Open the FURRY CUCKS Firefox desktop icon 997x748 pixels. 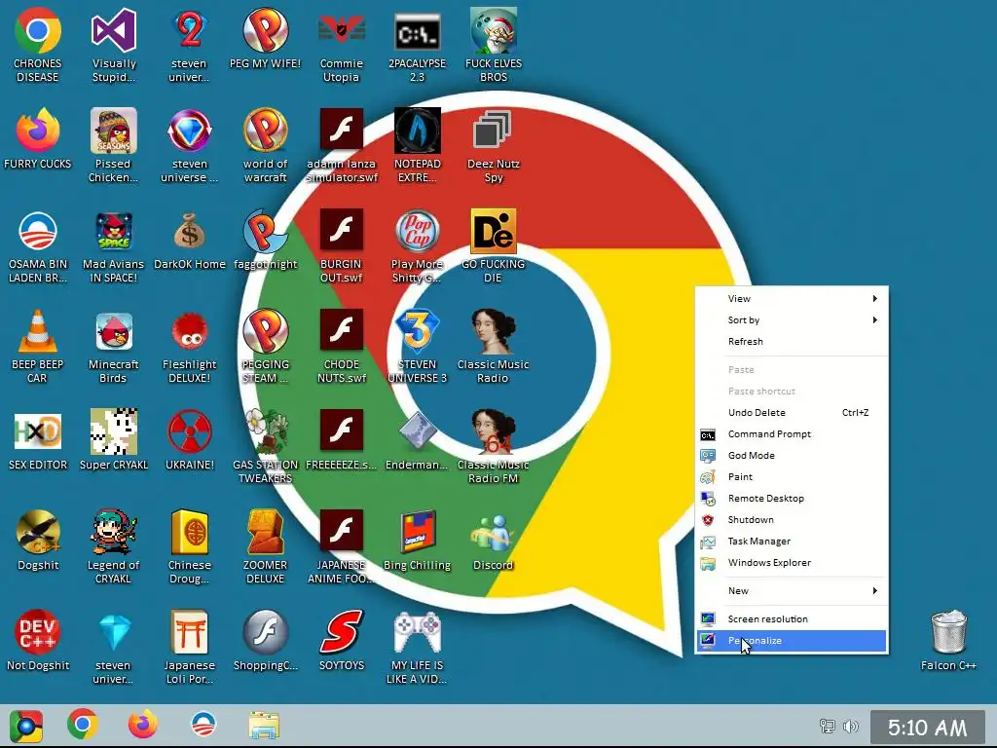pos(38,131)
